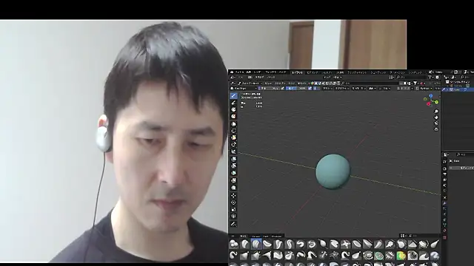Select the Cloth Filter tool
Viewport: 474px width, 266px height.
coord(233,166)
